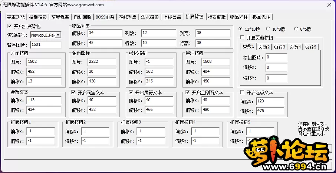Click 金币图标 图片 field showing 2222

pyautogui.click(x=102, y=62)
